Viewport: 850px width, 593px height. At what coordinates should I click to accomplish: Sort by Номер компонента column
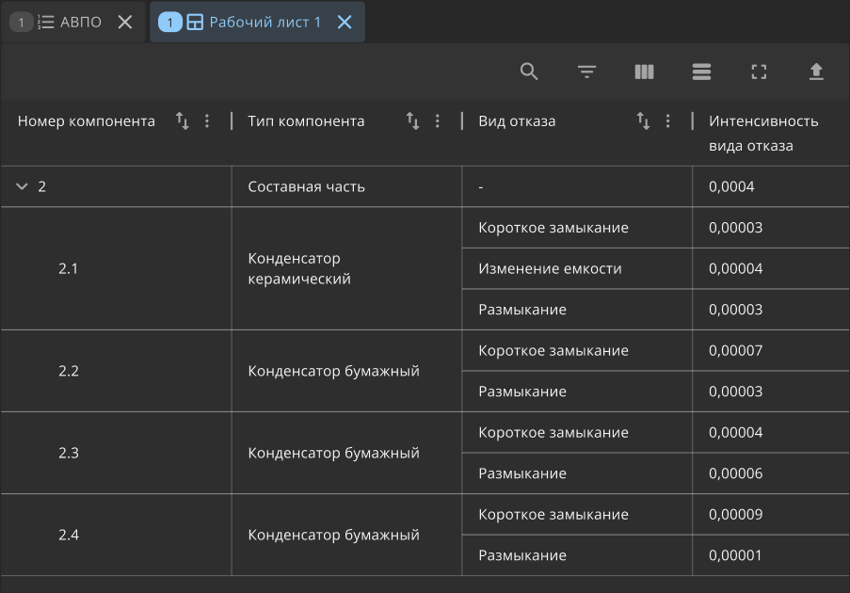(x=183, y=120)
